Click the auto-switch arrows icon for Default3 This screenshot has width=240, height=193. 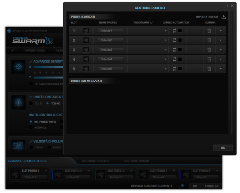point(174,50)
